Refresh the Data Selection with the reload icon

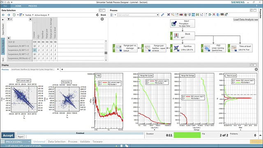click(x=97, y=15)
